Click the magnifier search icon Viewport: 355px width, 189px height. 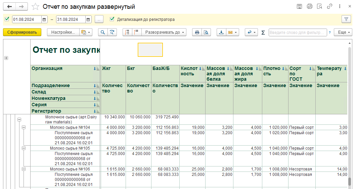tap(103, 32)
